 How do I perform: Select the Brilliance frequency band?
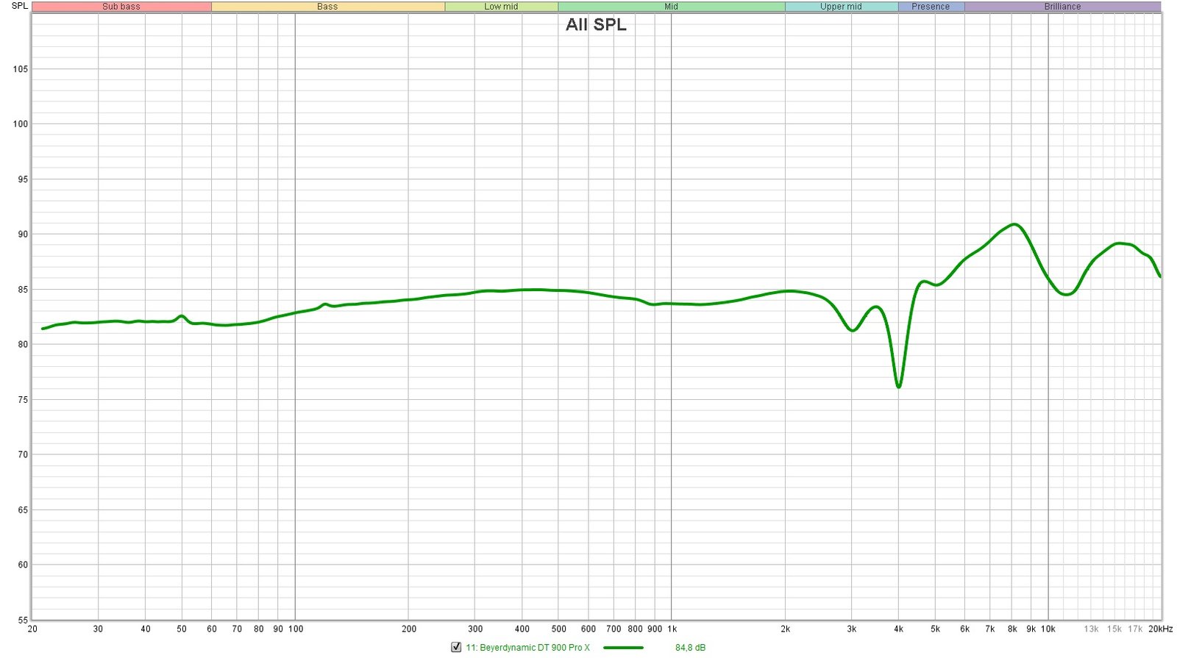[x=1062, y=7]
